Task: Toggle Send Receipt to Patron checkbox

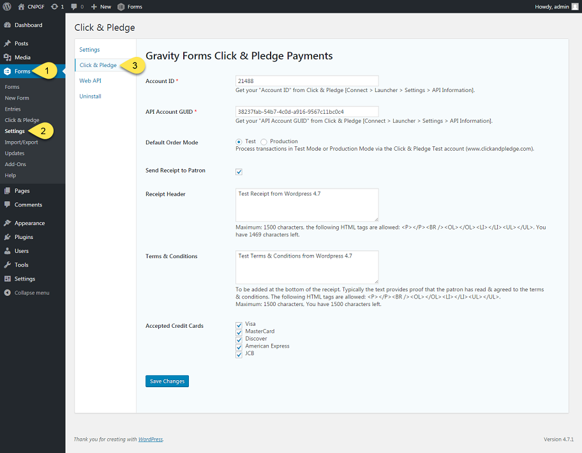Action: 239,172
